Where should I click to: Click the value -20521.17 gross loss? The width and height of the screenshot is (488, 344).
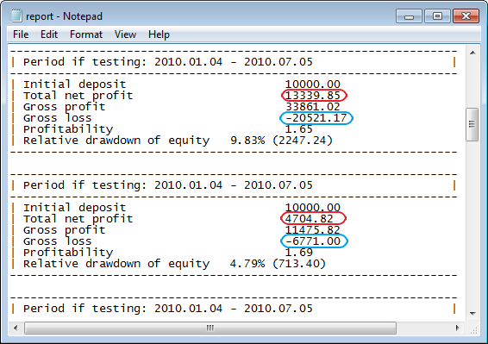[x=316, y=118]
